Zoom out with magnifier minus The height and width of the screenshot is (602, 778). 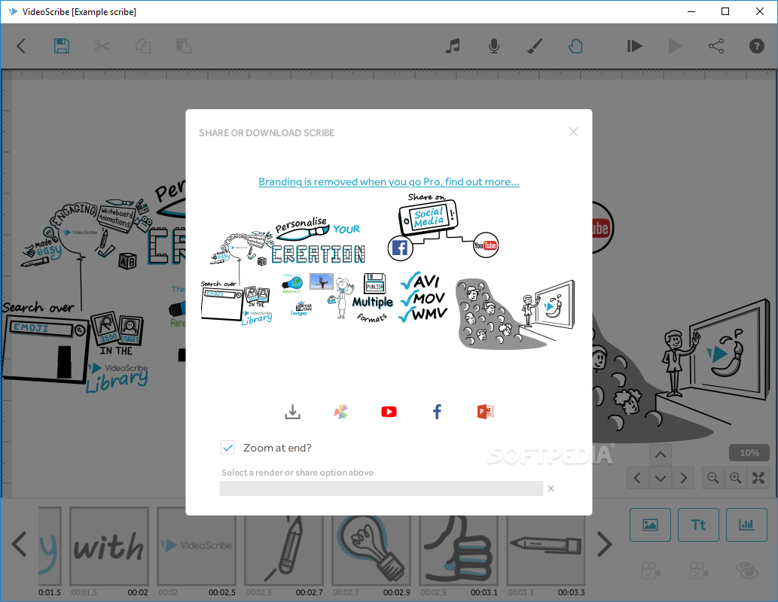(713, 478)
